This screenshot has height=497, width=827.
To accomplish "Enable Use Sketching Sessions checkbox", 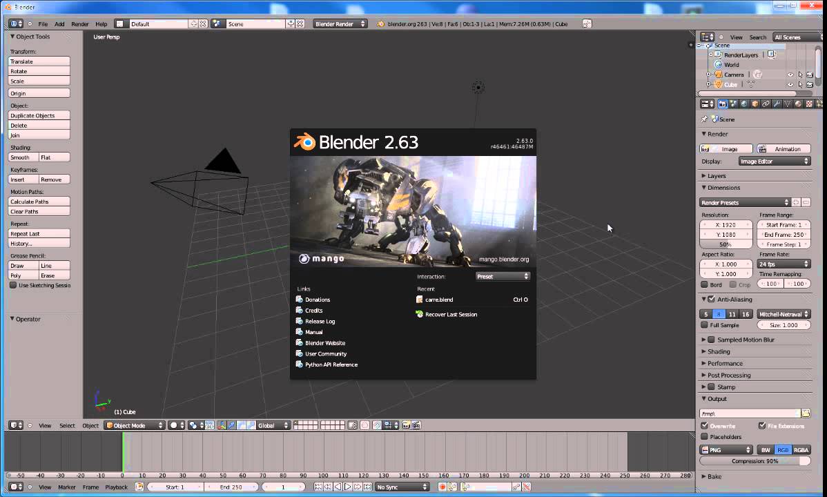I will tap(13, 285).
